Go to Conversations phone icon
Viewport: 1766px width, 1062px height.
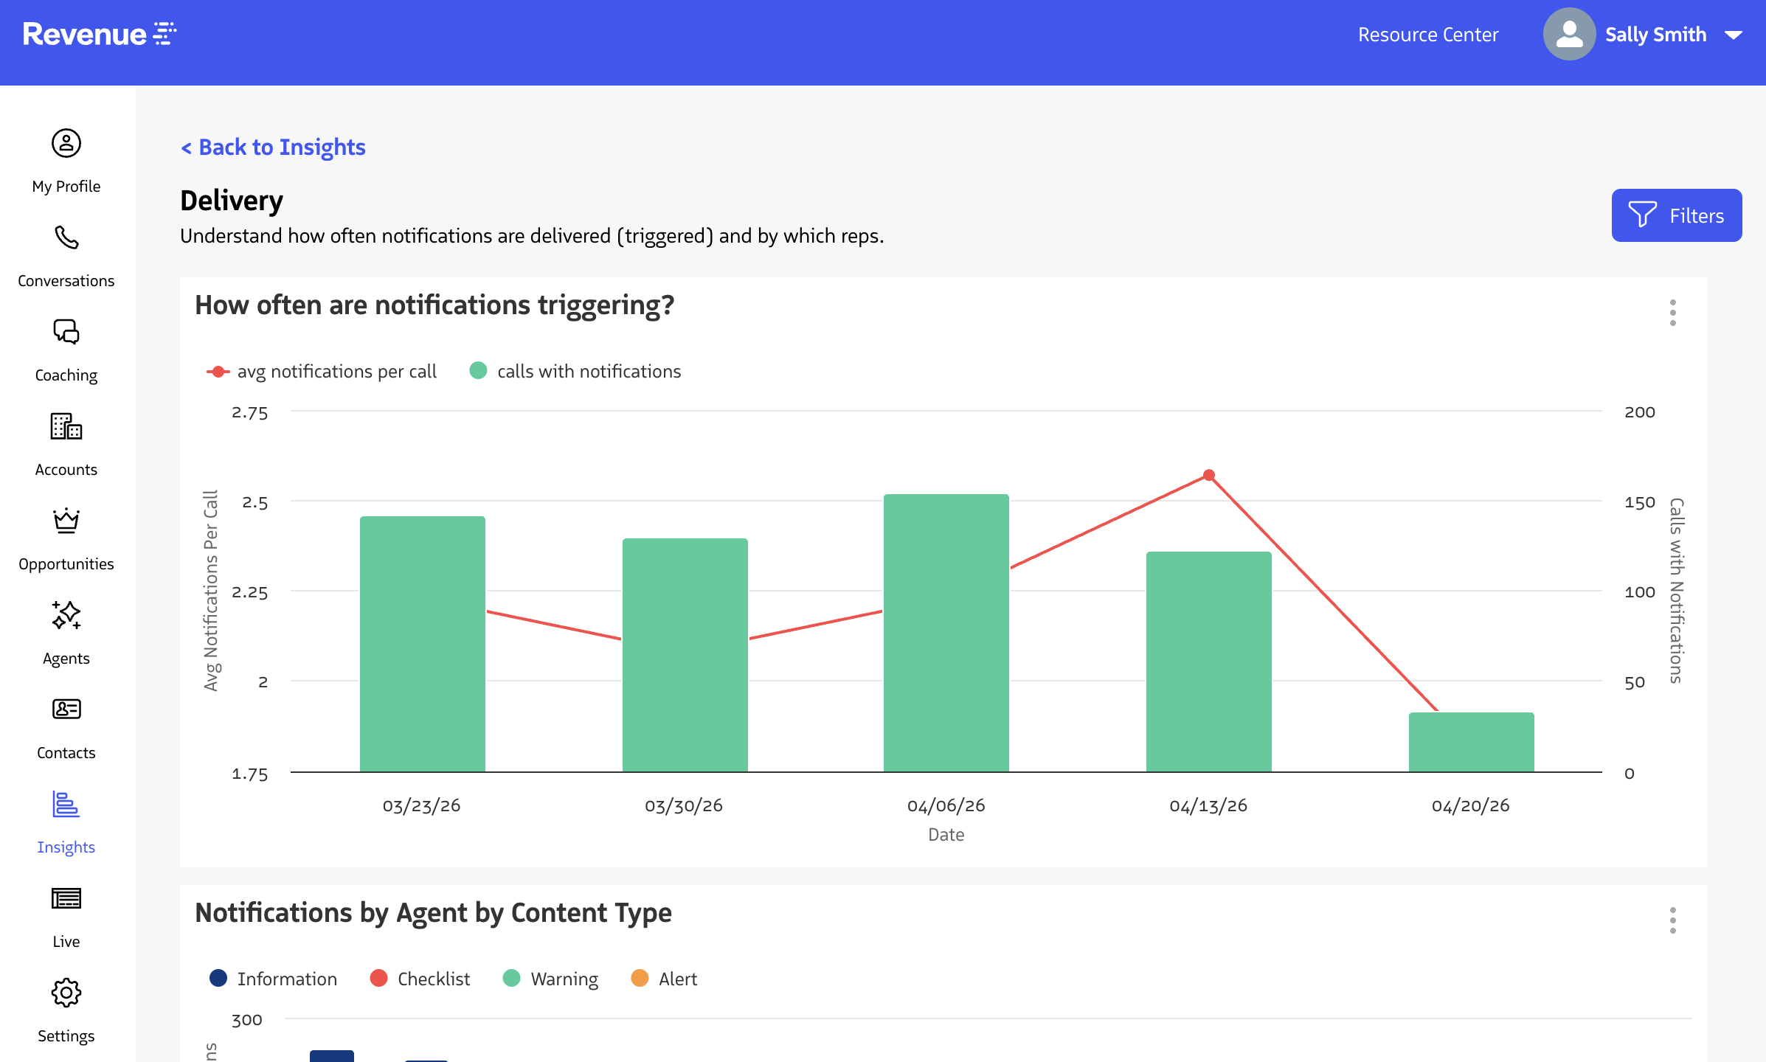66,237
